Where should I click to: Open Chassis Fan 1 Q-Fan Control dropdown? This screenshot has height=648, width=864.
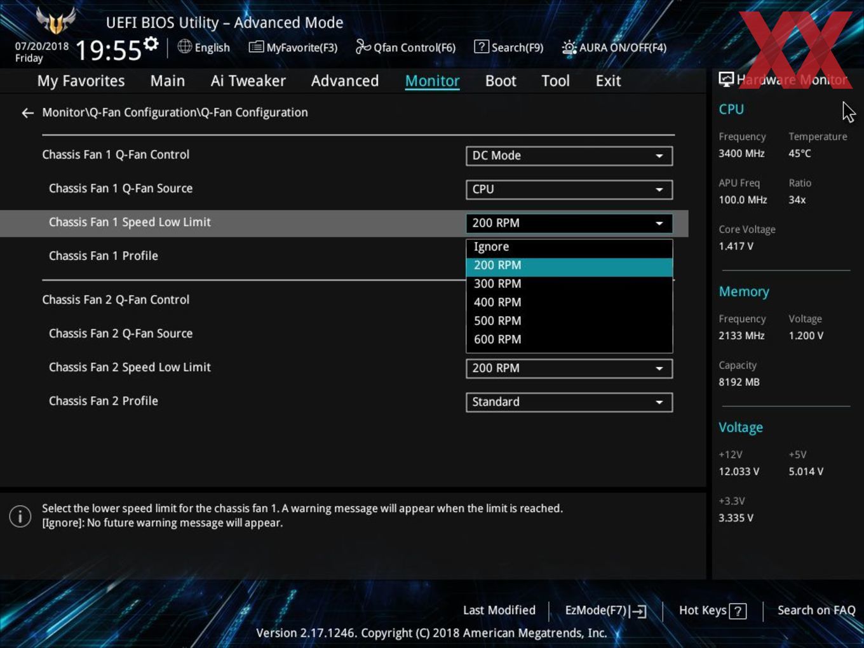click(x=569, y=156)
